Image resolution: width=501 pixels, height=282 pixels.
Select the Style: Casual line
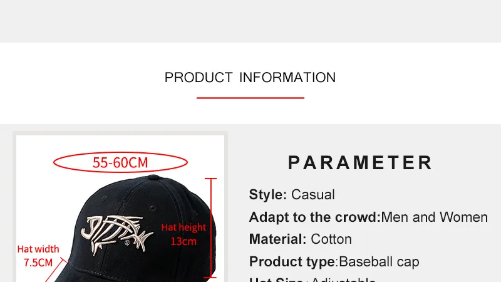click(x=292, y=194)
